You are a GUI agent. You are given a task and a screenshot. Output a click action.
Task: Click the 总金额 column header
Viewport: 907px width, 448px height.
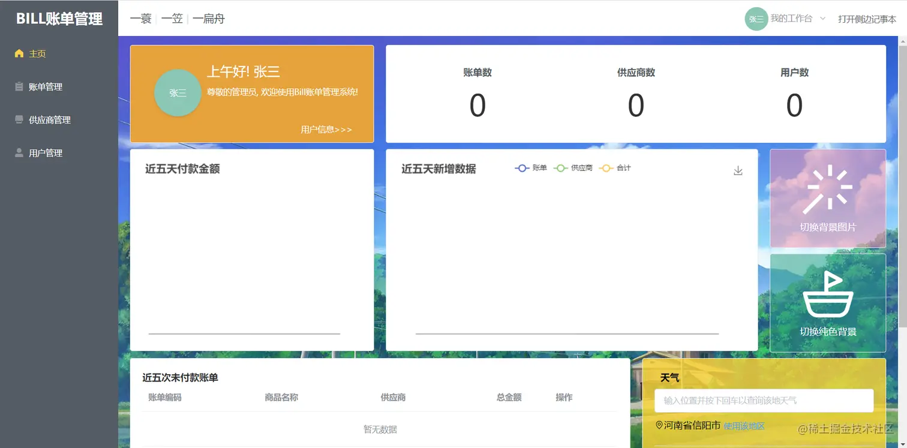pos(509,397)
